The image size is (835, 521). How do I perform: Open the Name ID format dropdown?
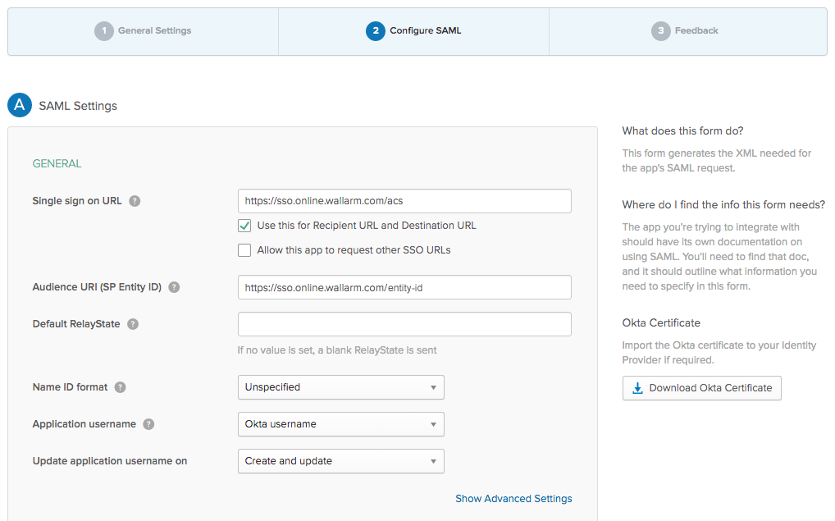[340, 387]
